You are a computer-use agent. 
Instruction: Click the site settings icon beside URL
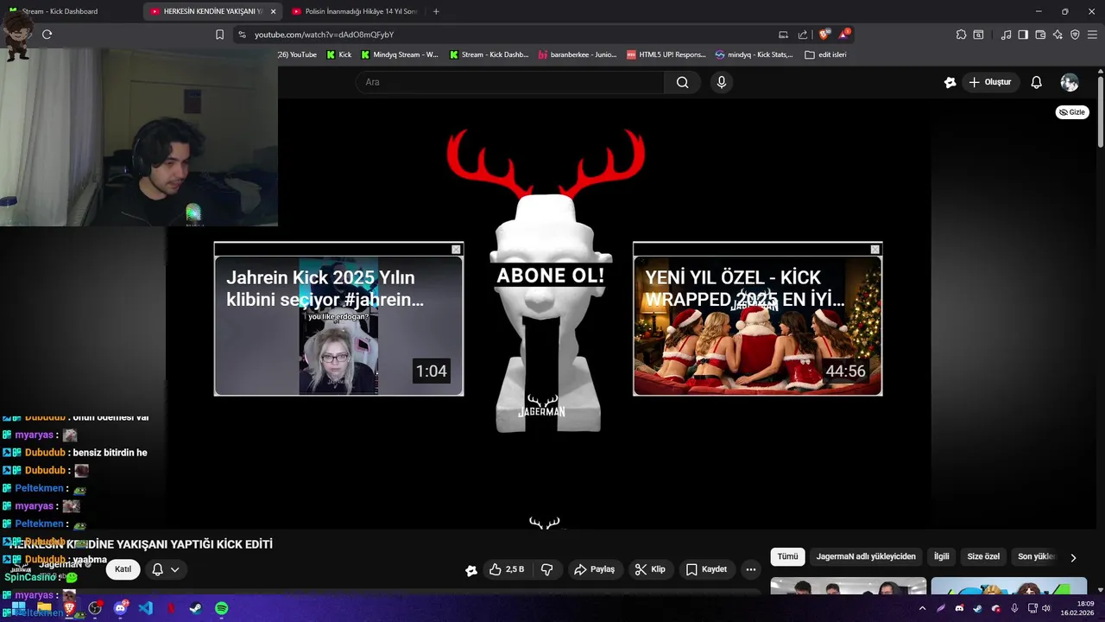242,35
